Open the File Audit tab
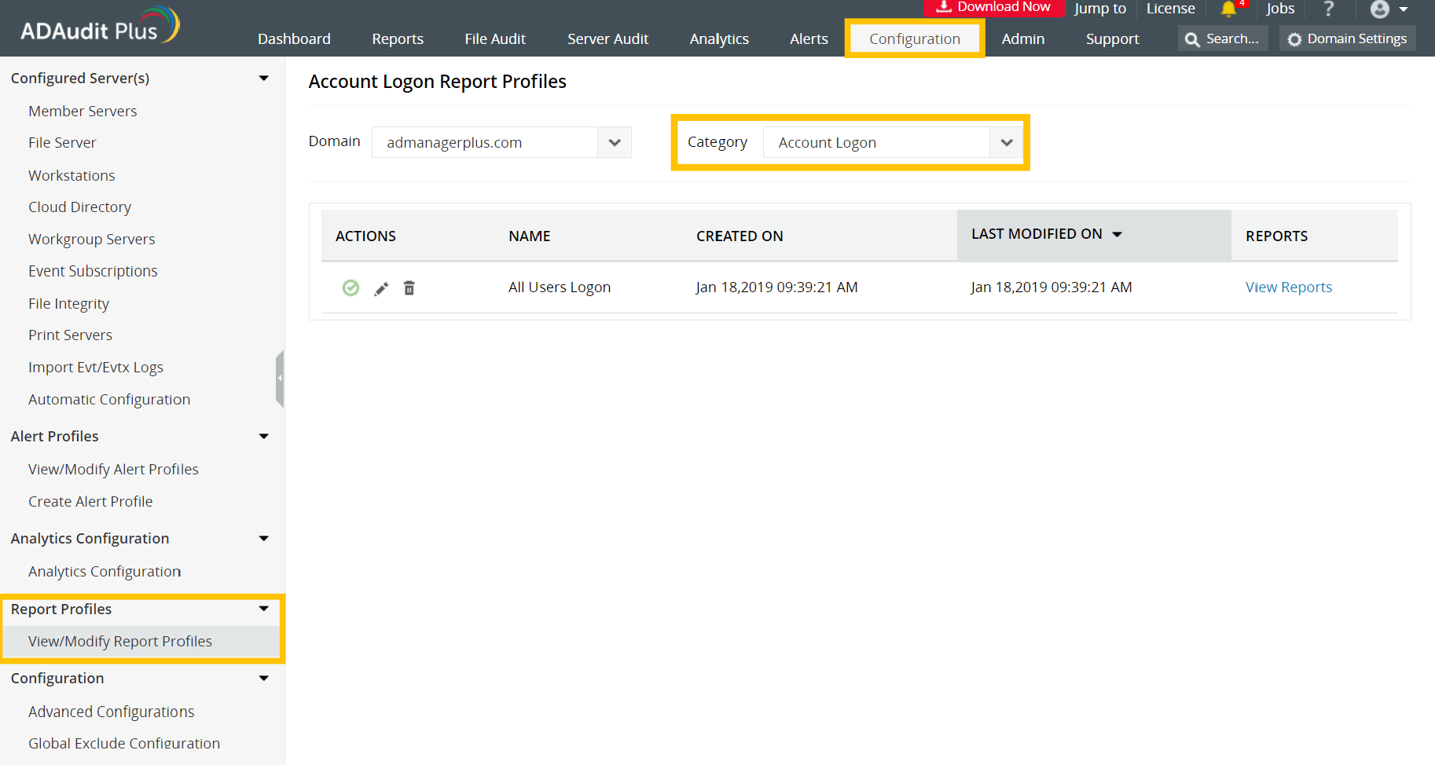 (x=495, y=38)
